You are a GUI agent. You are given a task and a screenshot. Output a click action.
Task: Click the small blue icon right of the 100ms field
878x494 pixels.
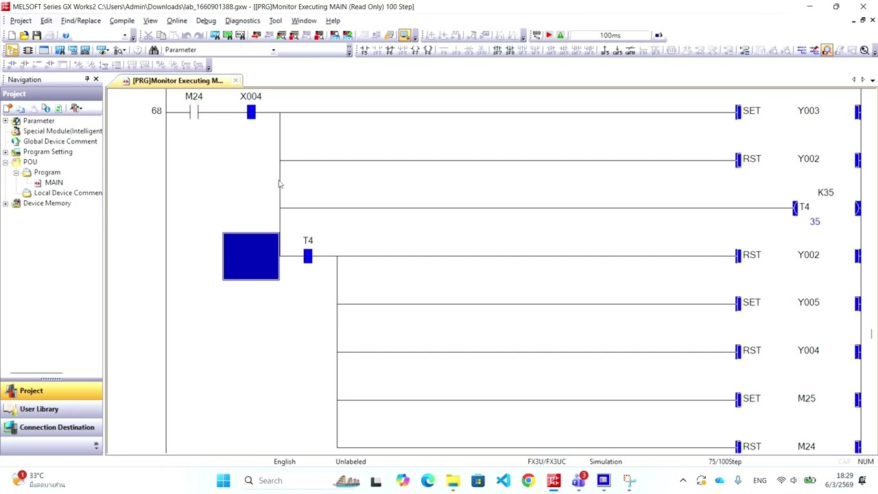pyautogui.click(x=658, y=35)
